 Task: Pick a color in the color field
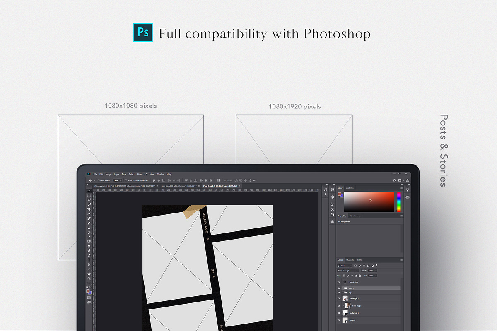pyautogui.click(x=369, y=202)
